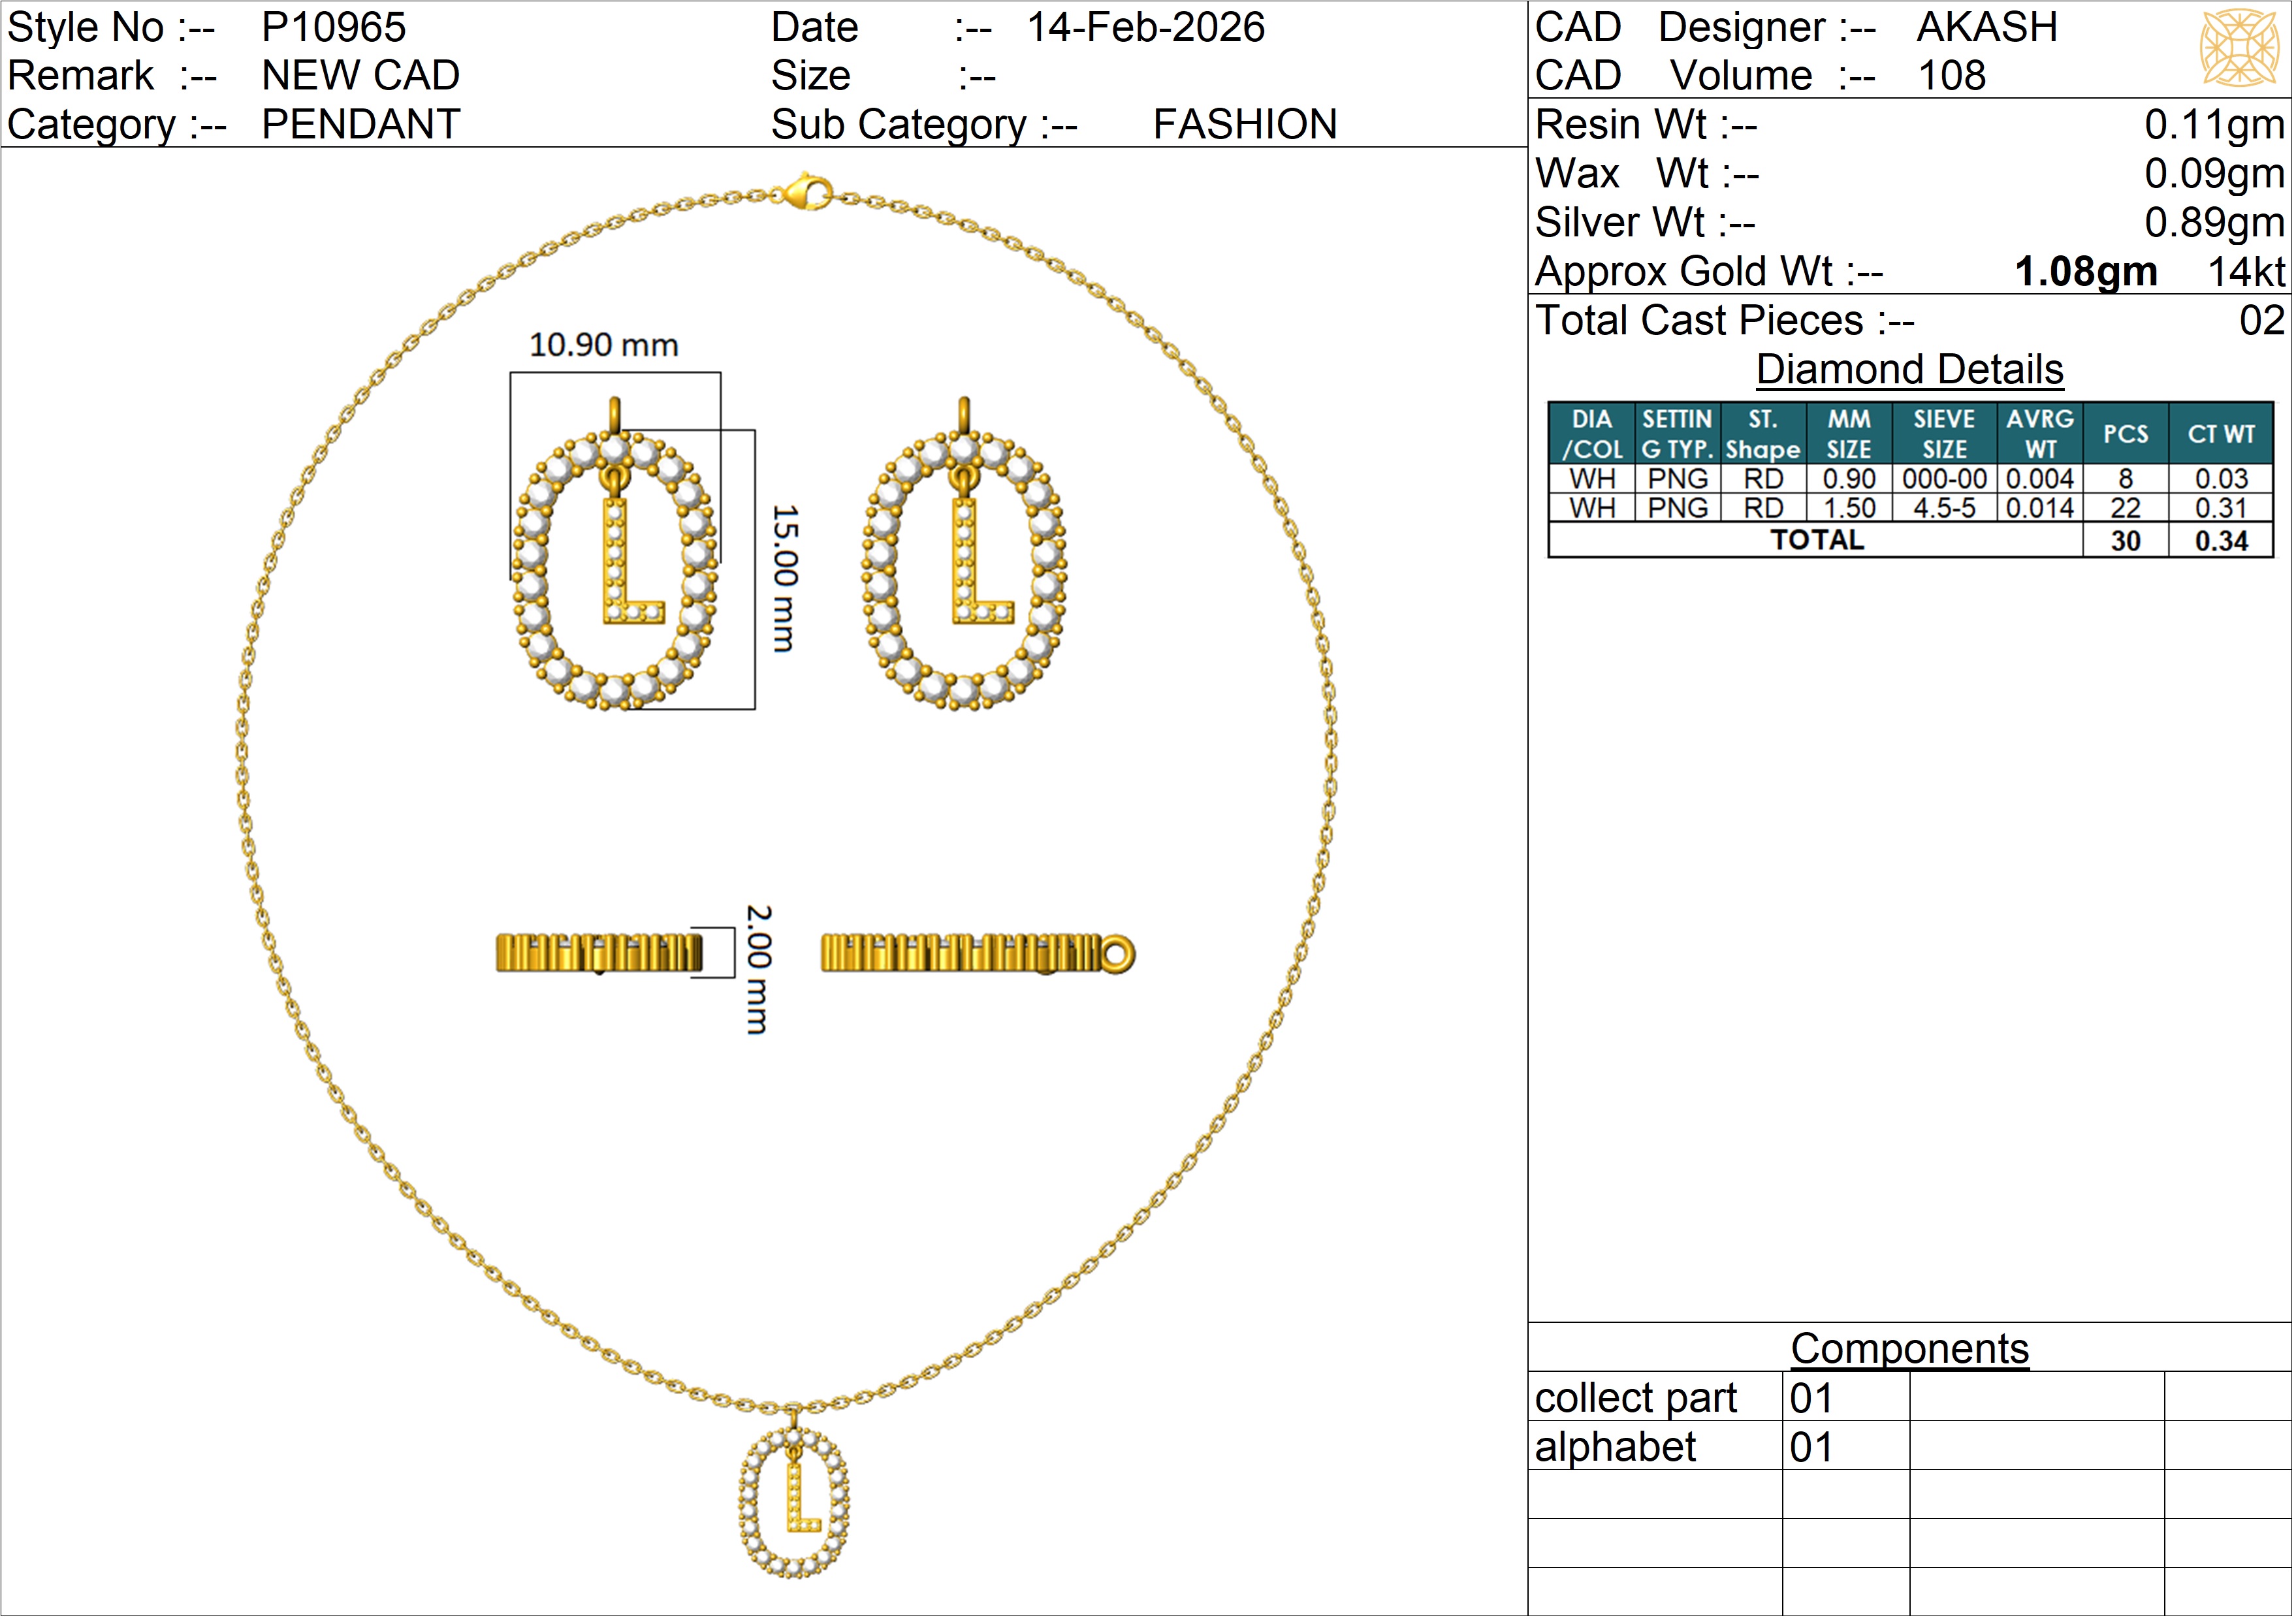Click the alphabet component row
Image resolution: width=2296 pixels, height=1622 pixels.
[1616, 1447]
